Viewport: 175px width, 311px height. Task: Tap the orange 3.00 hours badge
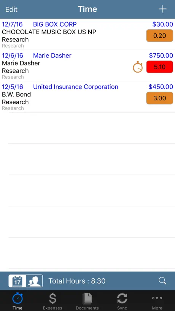coord(159,98)
